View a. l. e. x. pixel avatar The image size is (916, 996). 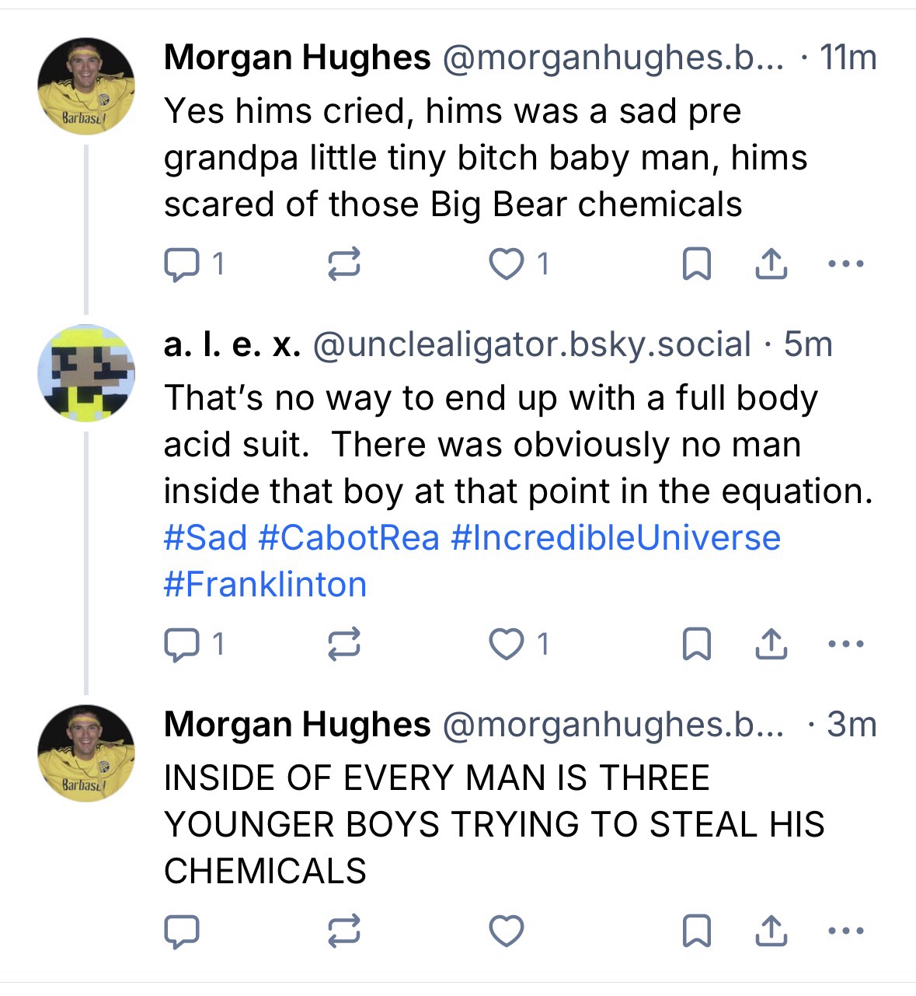pos(85,374)
